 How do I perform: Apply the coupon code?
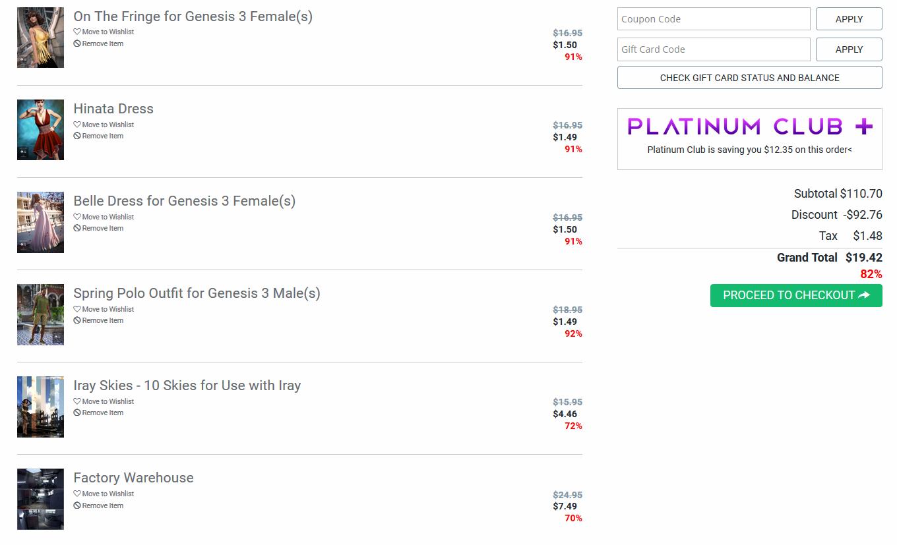pyautogui.click(x=849, y=19)
